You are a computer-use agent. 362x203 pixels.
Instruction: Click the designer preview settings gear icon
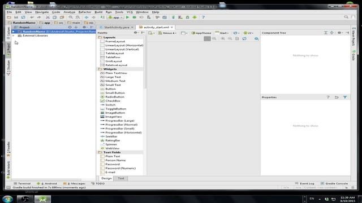[256, 39]
